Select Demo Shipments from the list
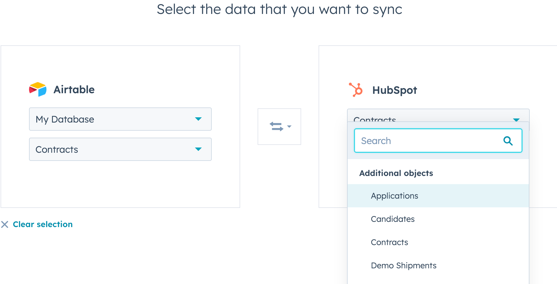 click(x=404, y=265)
